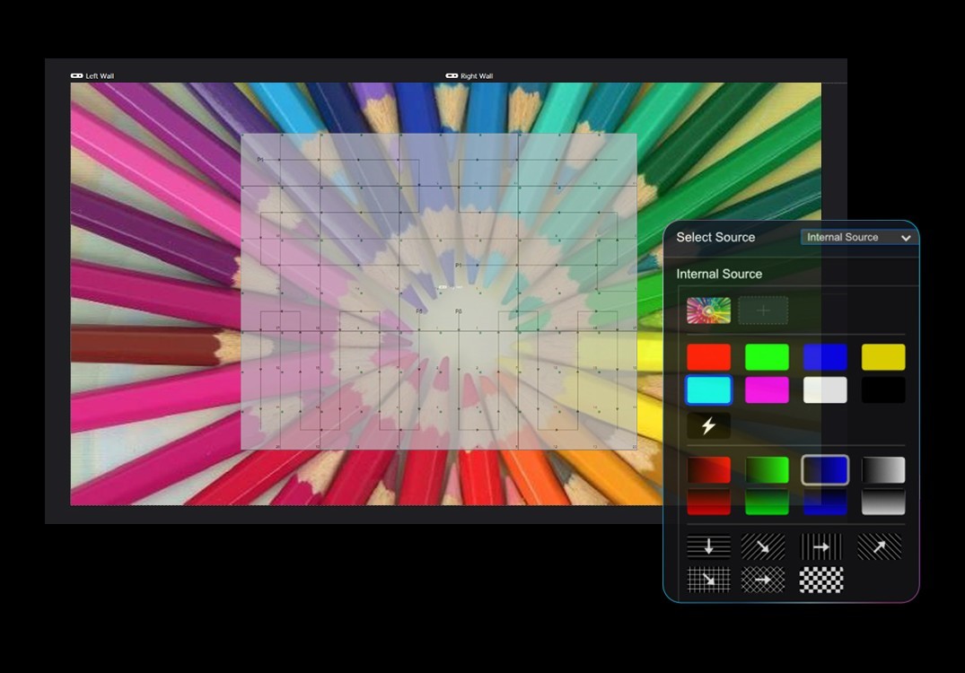Open the Select Source dropdown
Viewport: 965px width, 673px height.
click(858, 238)
